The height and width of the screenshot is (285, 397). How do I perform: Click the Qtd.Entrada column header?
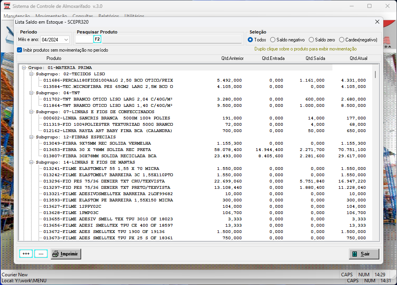click(x=273, y=58)
